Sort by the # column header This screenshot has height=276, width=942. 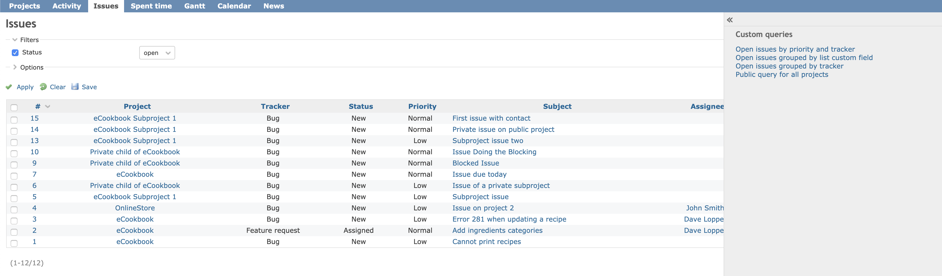tap(38, 106)
